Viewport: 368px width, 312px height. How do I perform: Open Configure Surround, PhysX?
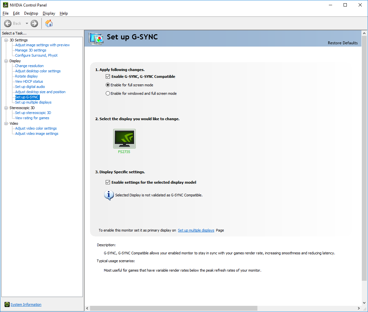pyautogui.click(x=36, y=55)
